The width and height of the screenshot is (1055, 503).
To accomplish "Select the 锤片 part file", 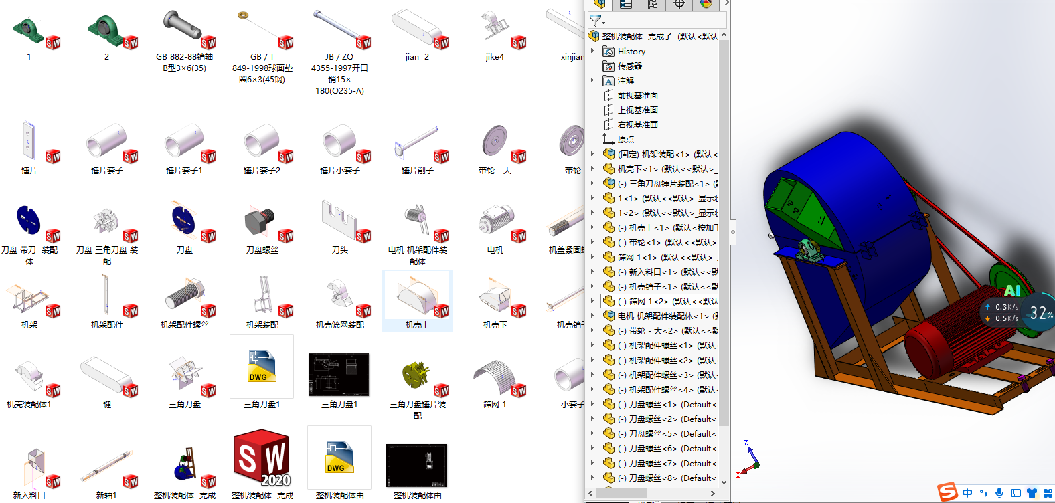I will [x=29, y=148].
